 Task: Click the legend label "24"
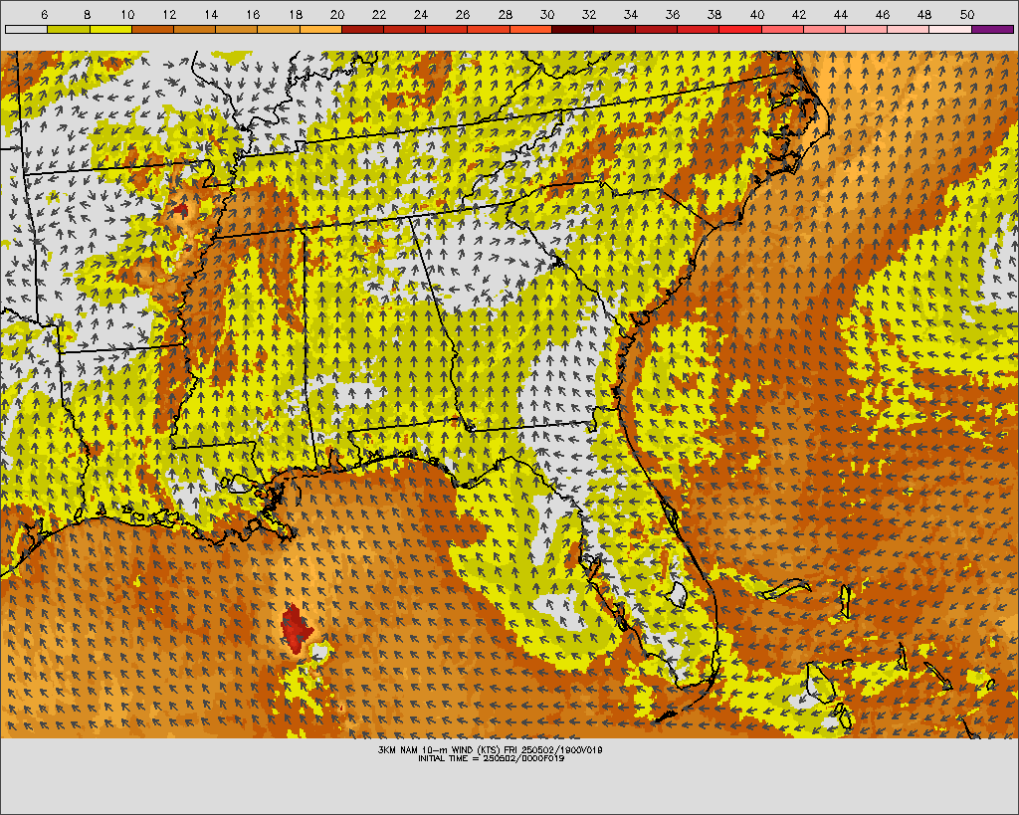tap(421, 14)
